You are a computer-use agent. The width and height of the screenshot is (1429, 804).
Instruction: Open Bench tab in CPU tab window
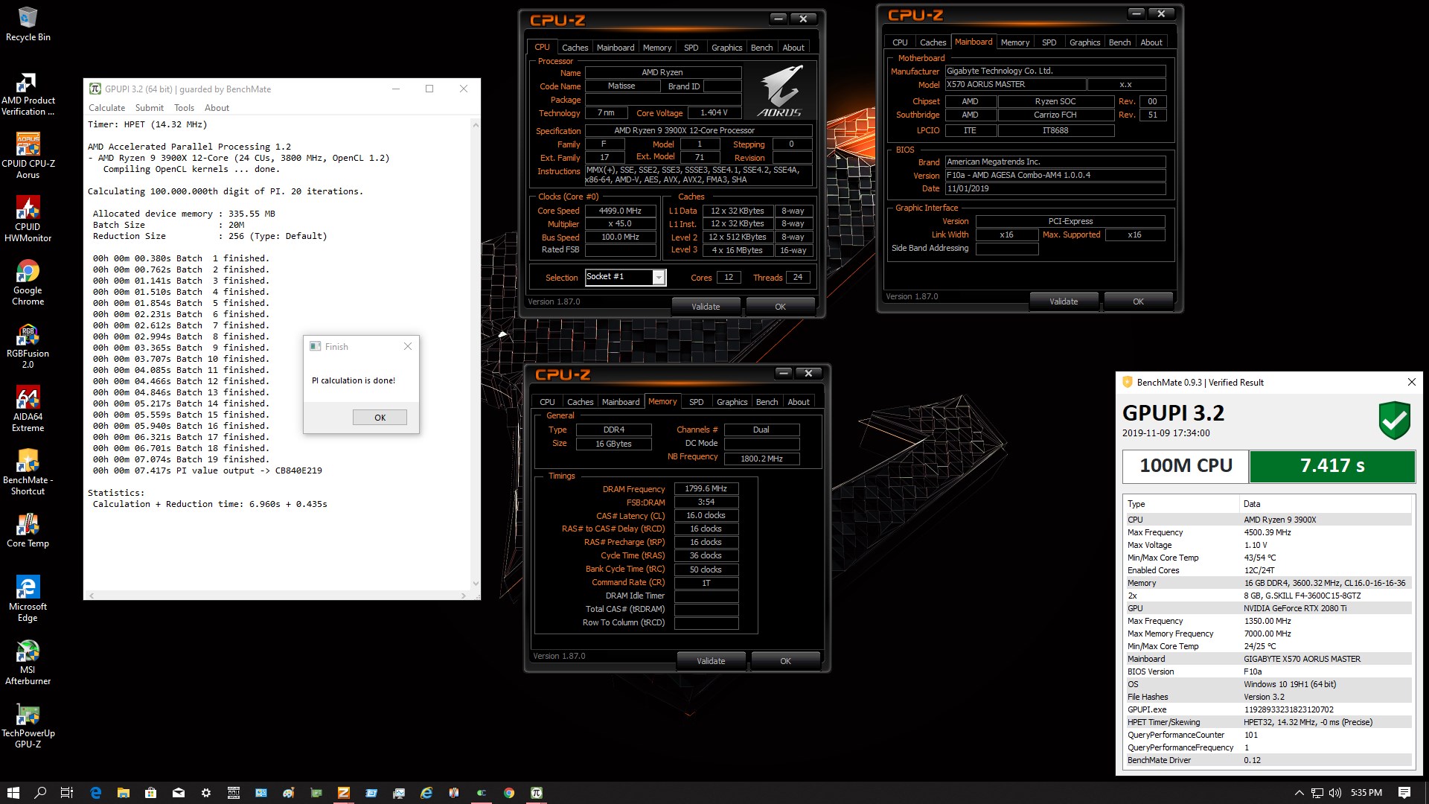(x=761, y=48)
